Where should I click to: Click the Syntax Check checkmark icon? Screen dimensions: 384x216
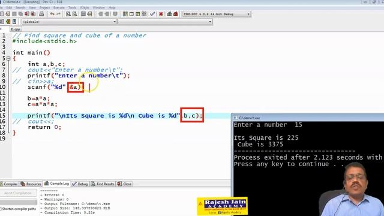152,14
